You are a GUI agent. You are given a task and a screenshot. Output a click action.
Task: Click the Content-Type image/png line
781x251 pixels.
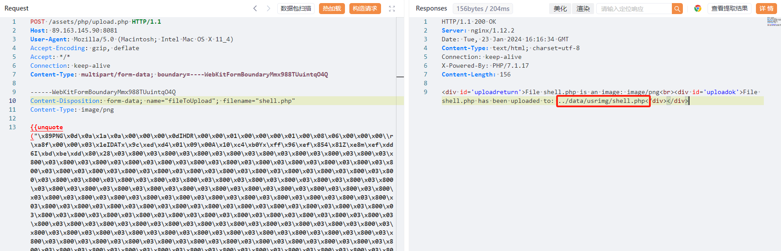tap(72, 109)
